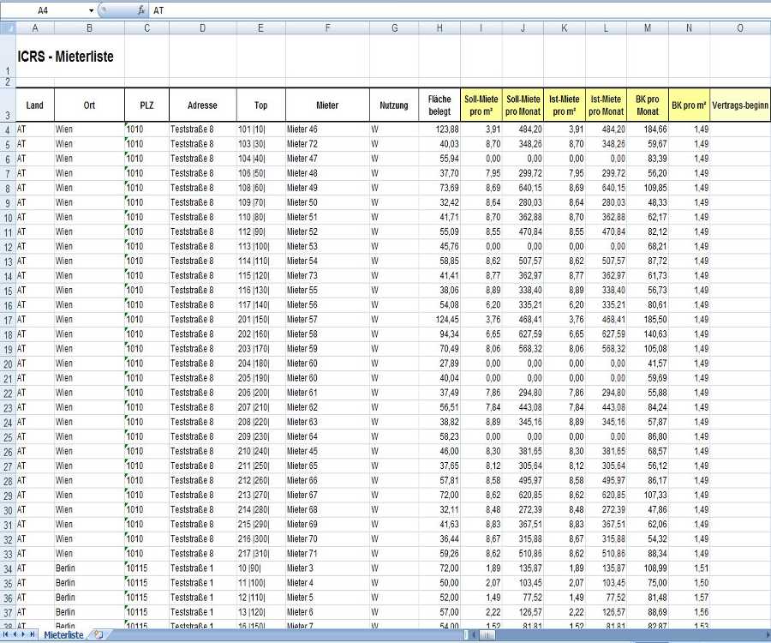Screen dimensions: 771x643
Task: Click the Land header cell
Action: tap(35, 105)
